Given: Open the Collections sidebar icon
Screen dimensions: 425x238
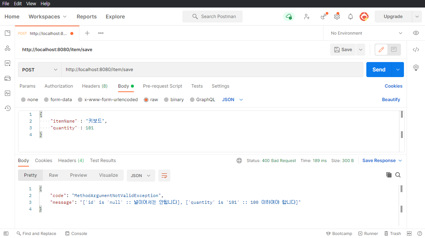Looking at the screenshot, I should (x=8, y=33).
